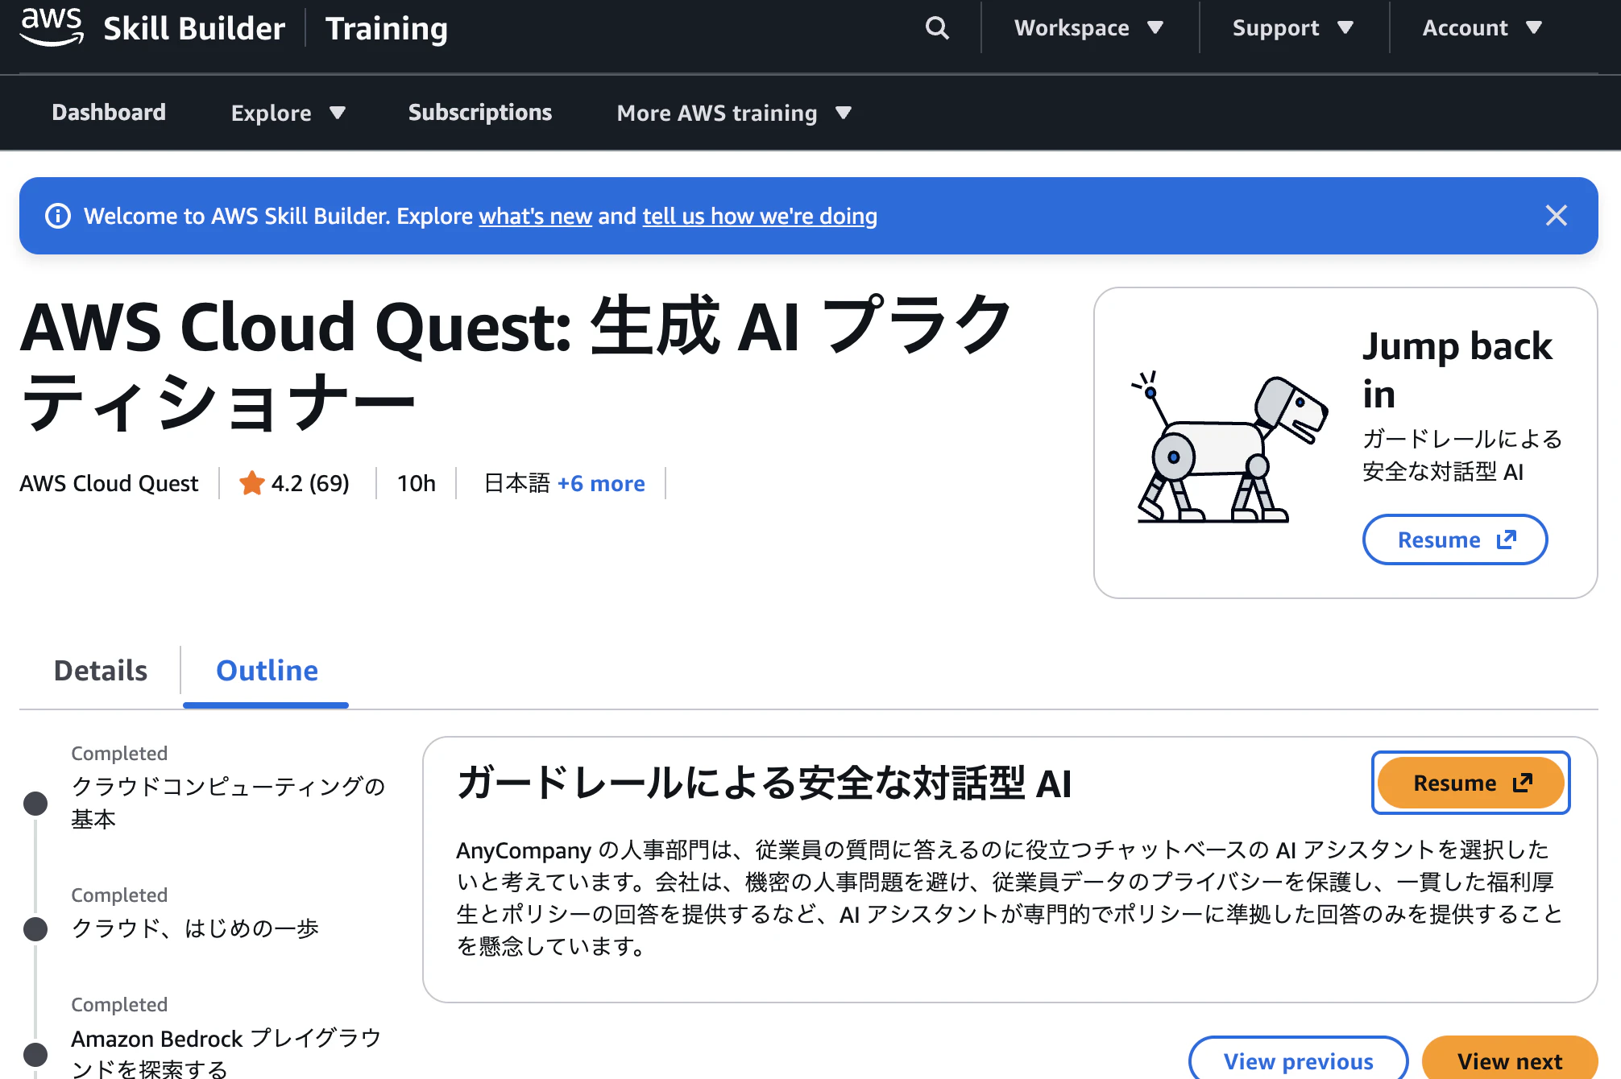Click the completed dot beside クラウド、はじめの一歩

click(35, 928)
